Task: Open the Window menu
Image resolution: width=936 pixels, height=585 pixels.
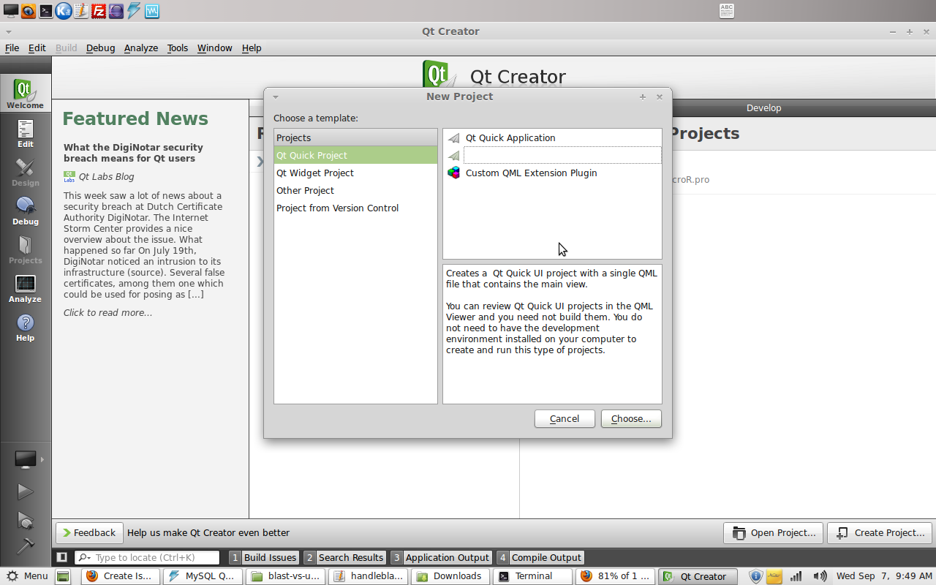Action: point(215,48)
